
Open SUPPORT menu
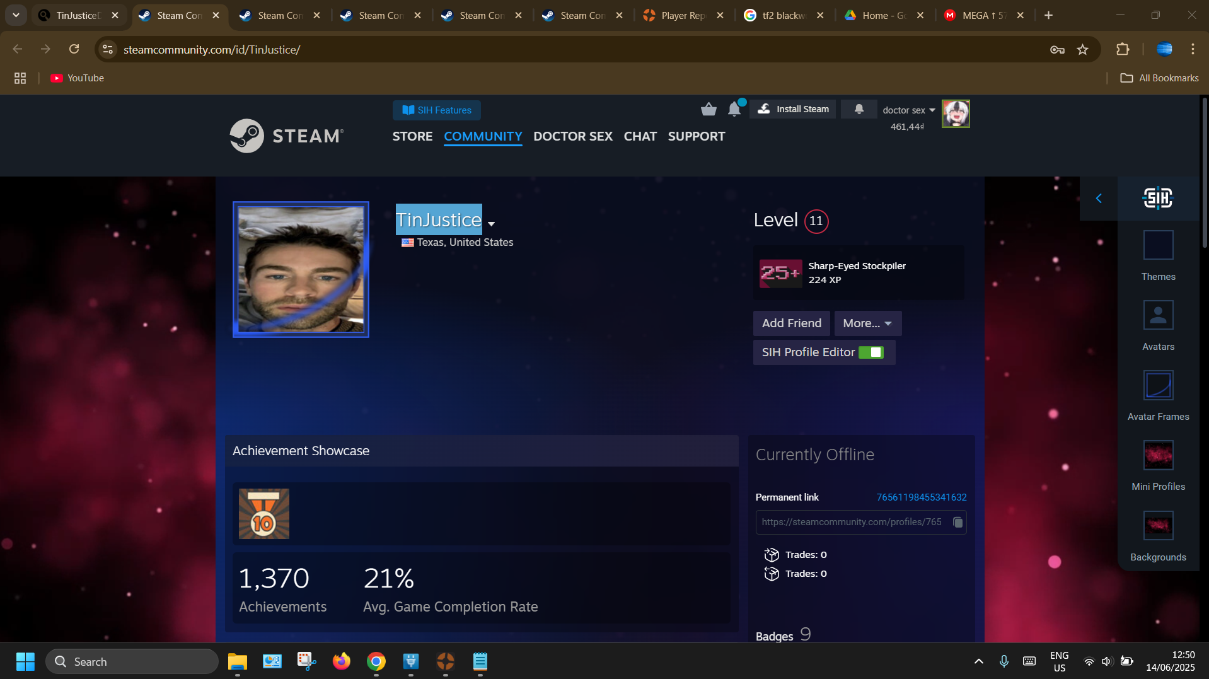point(697,136)
